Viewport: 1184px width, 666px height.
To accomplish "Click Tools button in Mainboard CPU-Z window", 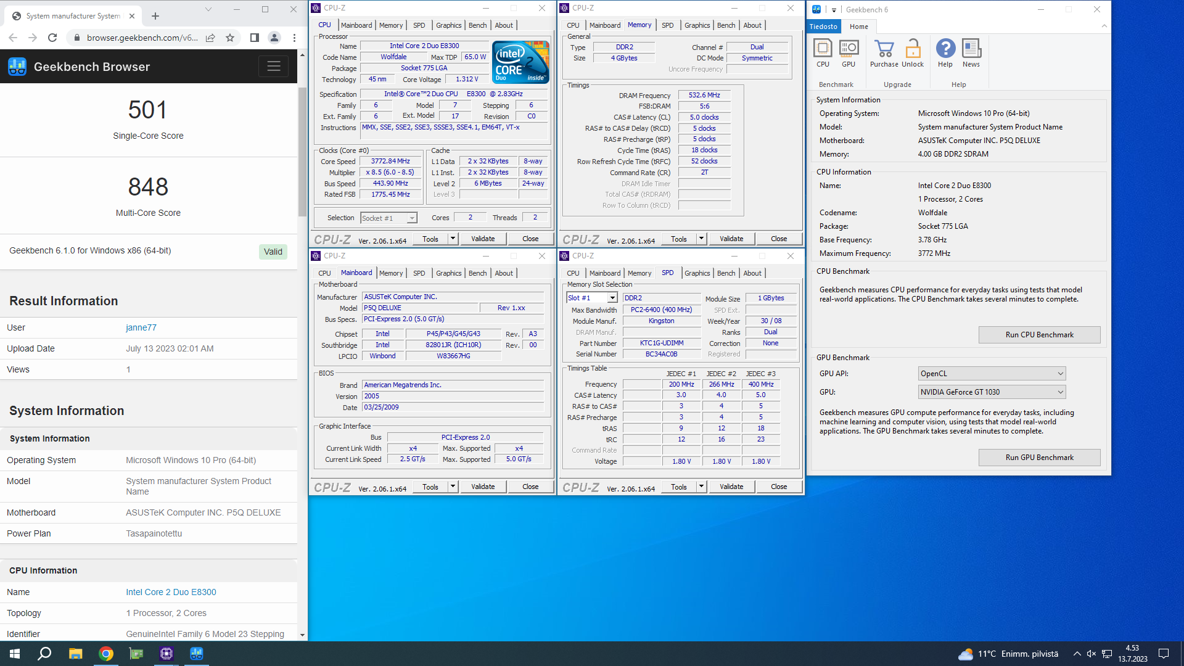I will click(430, 487).
